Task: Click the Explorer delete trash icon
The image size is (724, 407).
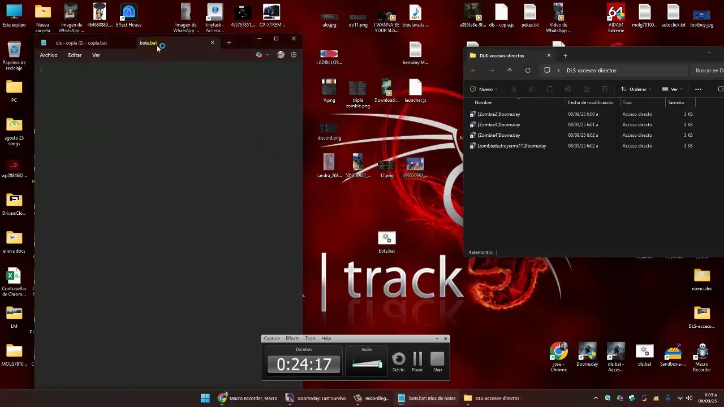Action: click(x=604, y=89)
